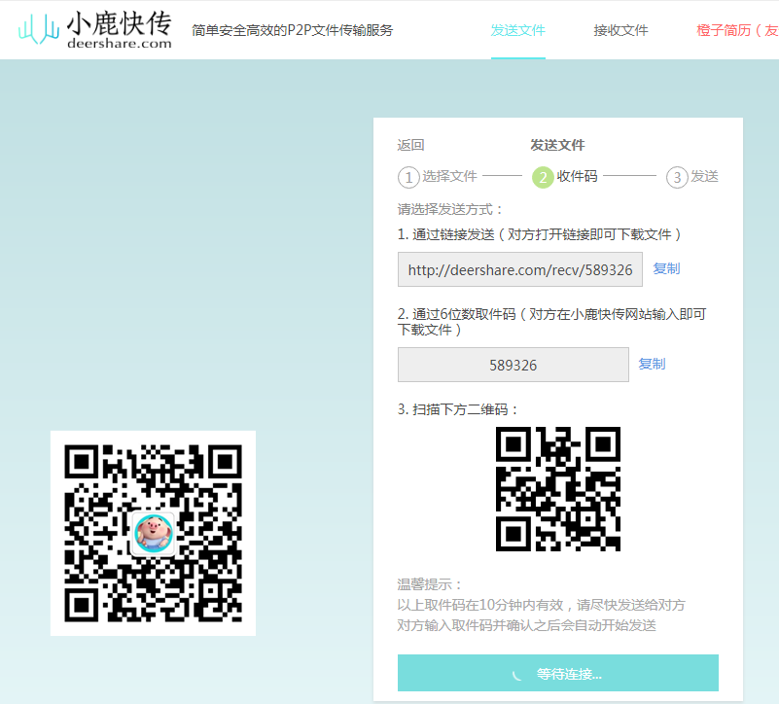Go back with the 返回 link
This screenshot has width=779, height=704.
pyautogui.click(x=410, y=145)
